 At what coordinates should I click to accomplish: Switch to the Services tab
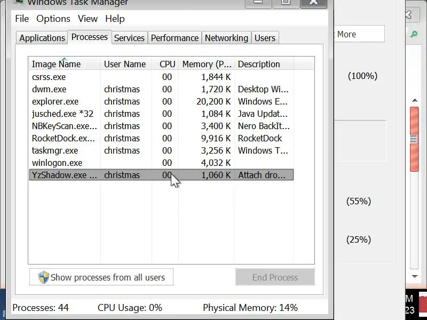[129, 38]
